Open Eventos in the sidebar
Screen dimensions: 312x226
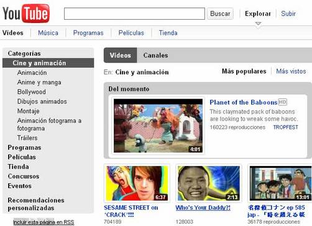[20, 186]
